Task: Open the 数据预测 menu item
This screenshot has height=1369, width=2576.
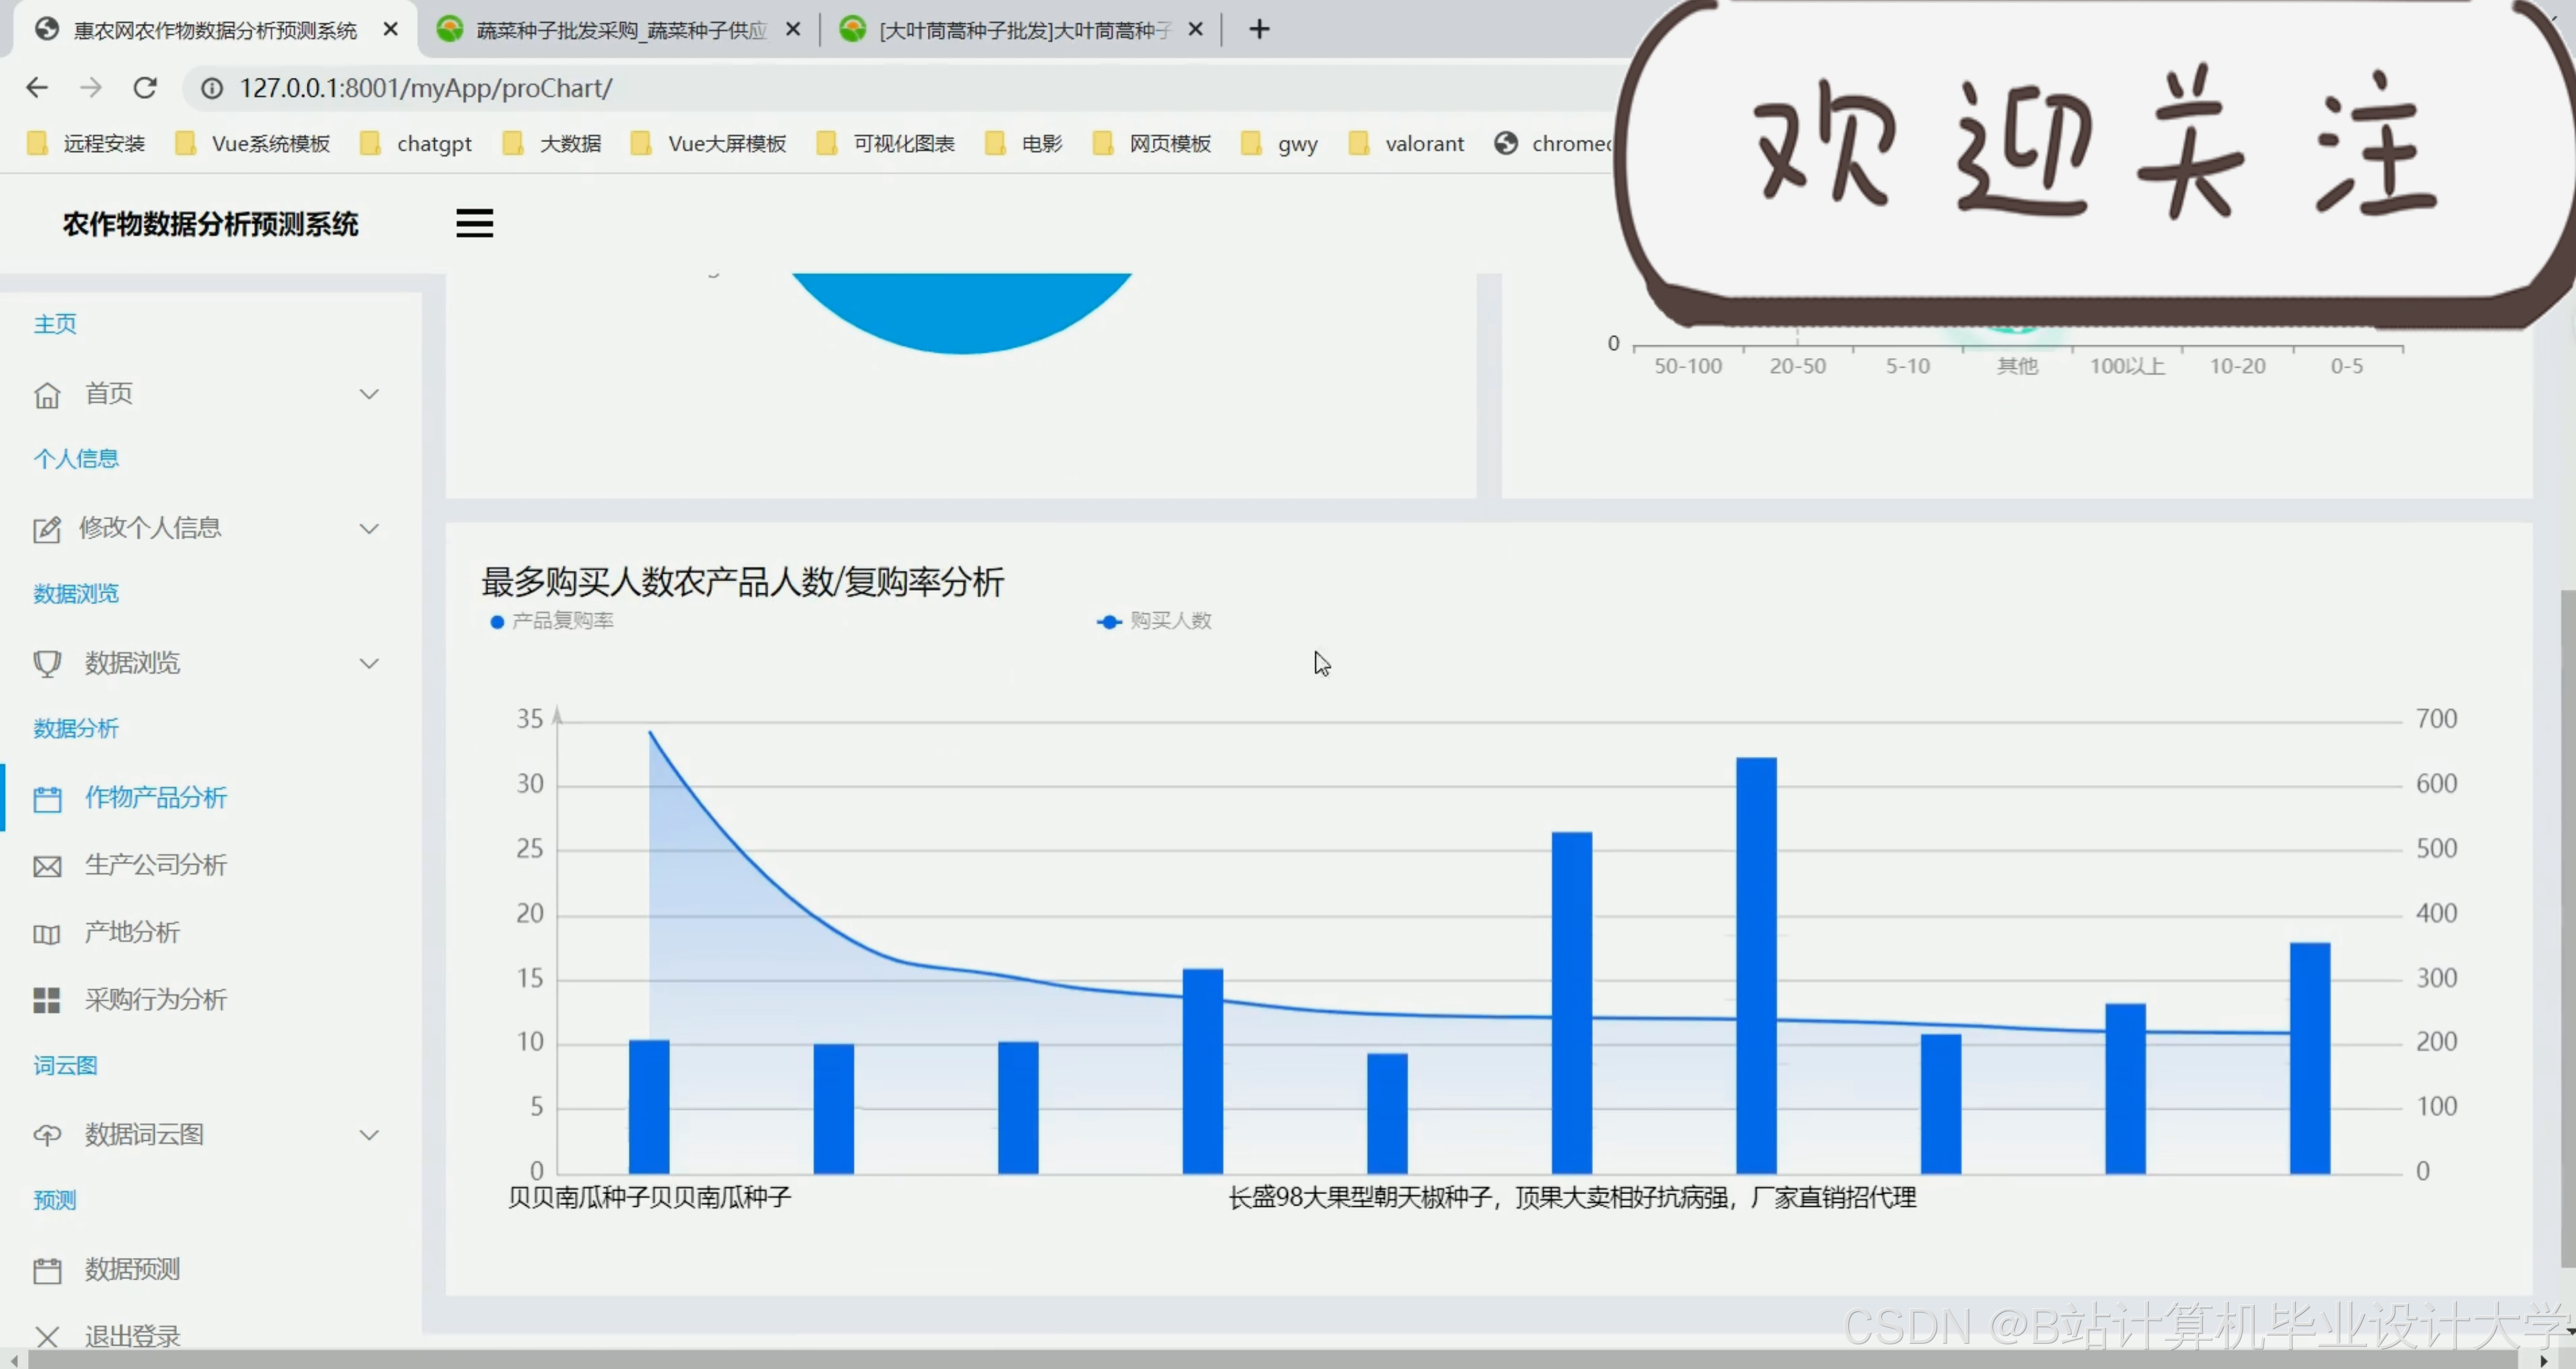Action: 132,1269
